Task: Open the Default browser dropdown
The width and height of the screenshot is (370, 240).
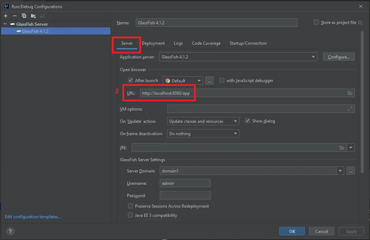Action: [183, 81]
